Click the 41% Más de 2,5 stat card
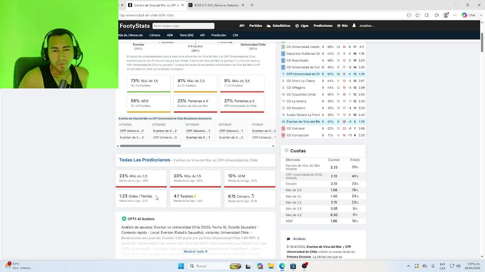This screenshot has height=272, width=485. (x=195, y=83)
